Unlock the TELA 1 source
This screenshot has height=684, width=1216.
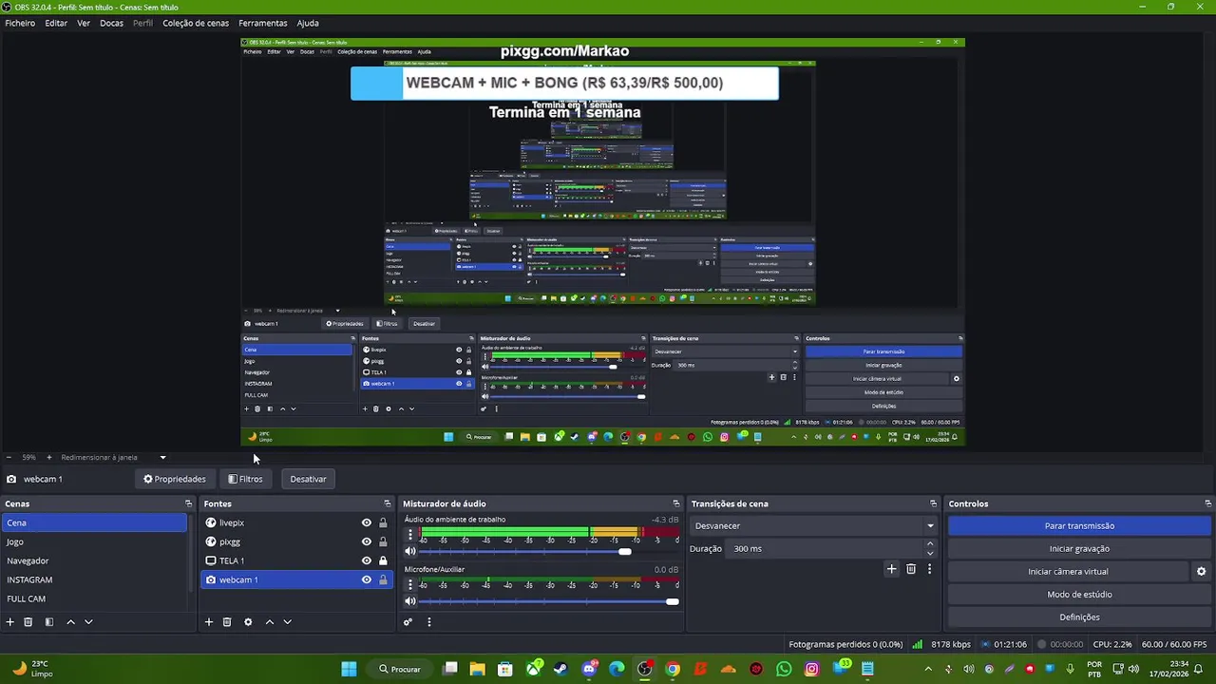pyautogui.click(x=383, y=560)
